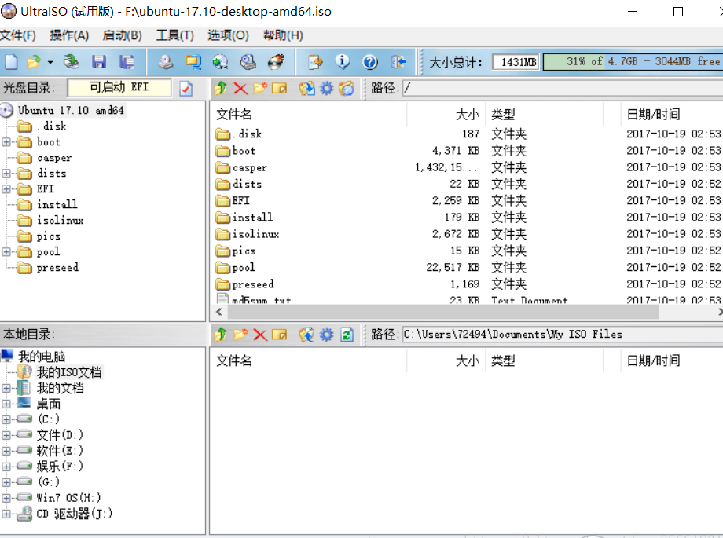Create new folder in local pane
The height and width of the screenshot is (538, 723).
(240, 335)
